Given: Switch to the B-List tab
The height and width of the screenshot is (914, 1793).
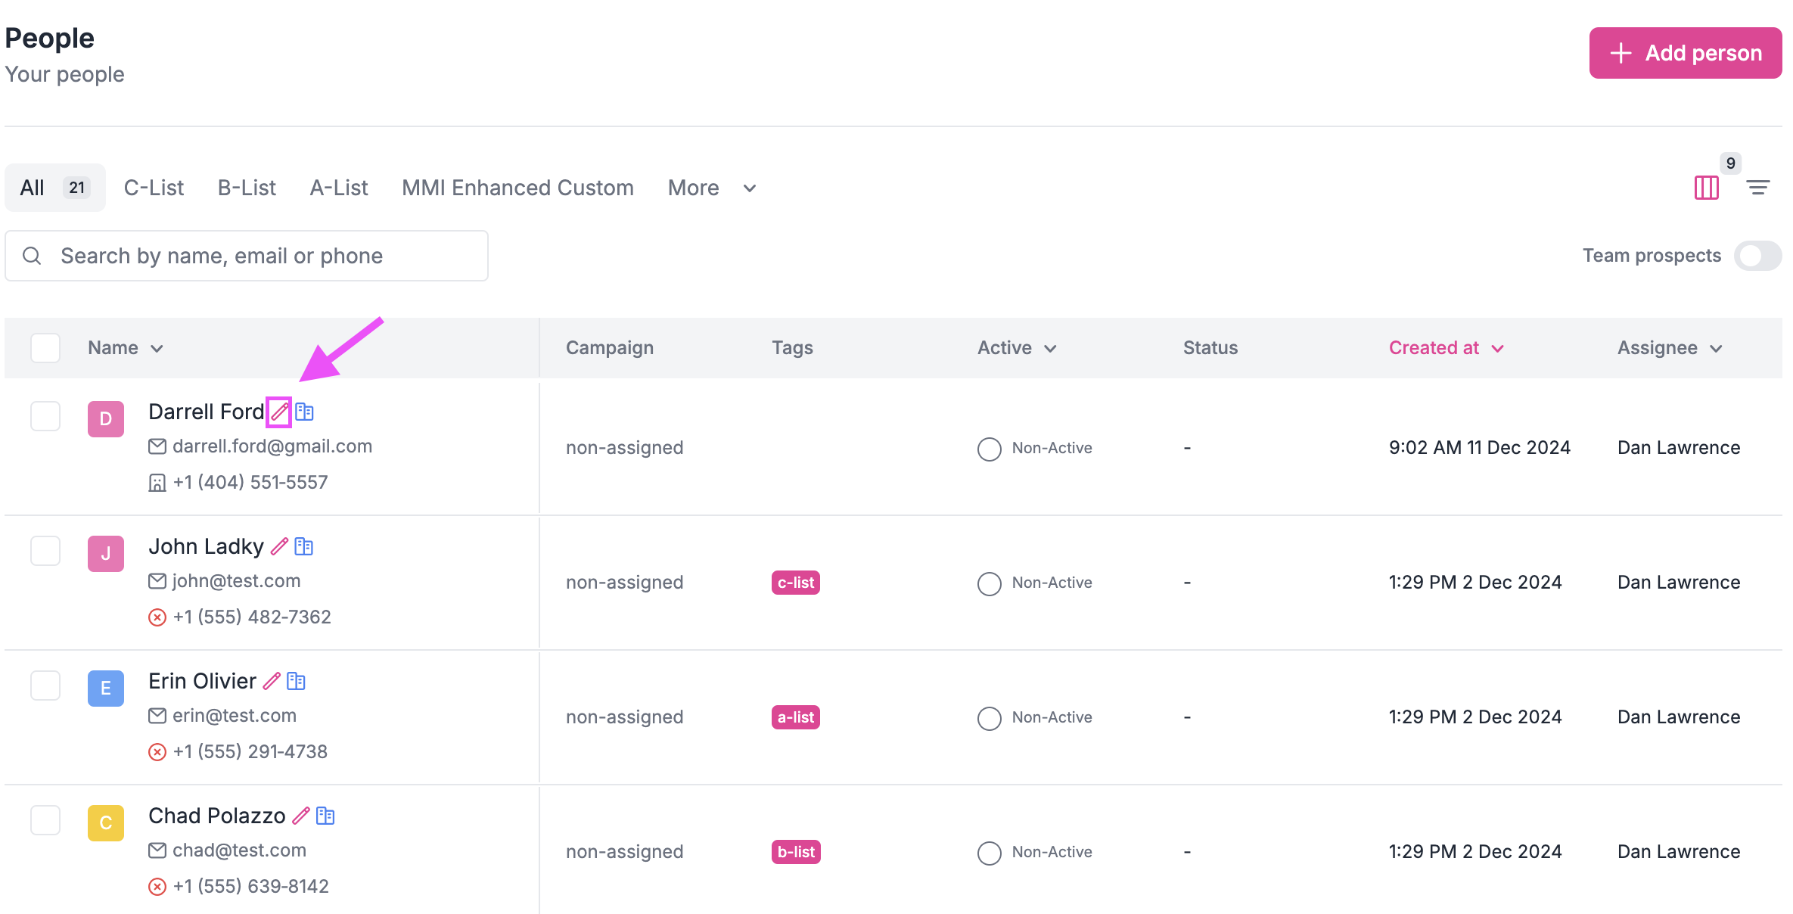Looking at the screenshot, I should [x=247, y=188].
